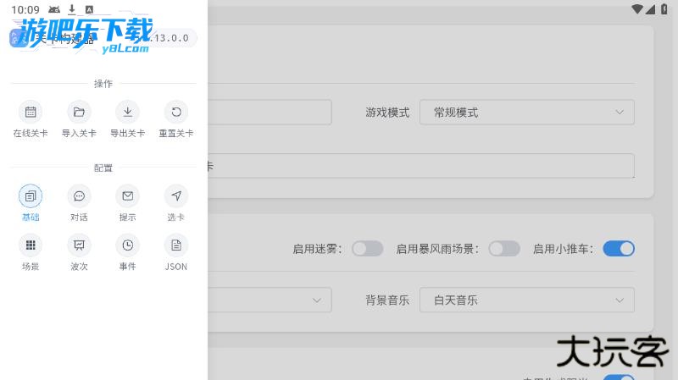Tap Wi-Fi signal icon in status bar
Image resolution: width=678 pixels, height=380 pixels.
pyautogui.click(x=637, y=9)
